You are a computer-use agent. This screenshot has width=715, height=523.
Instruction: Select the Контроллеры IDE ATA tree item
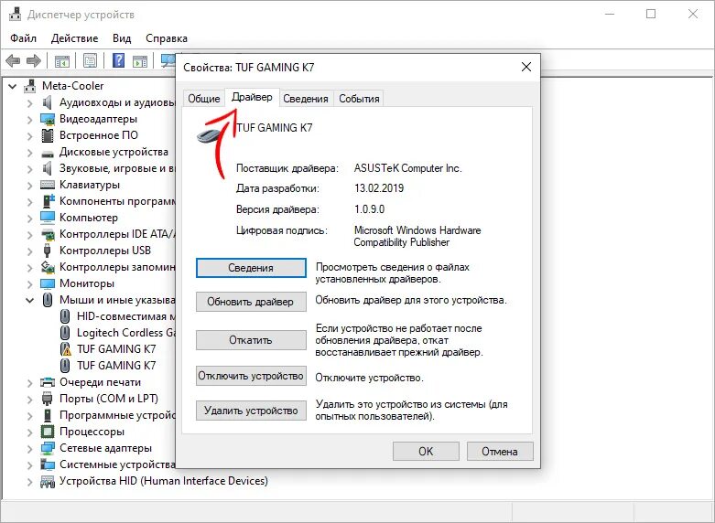pos(117,234)
